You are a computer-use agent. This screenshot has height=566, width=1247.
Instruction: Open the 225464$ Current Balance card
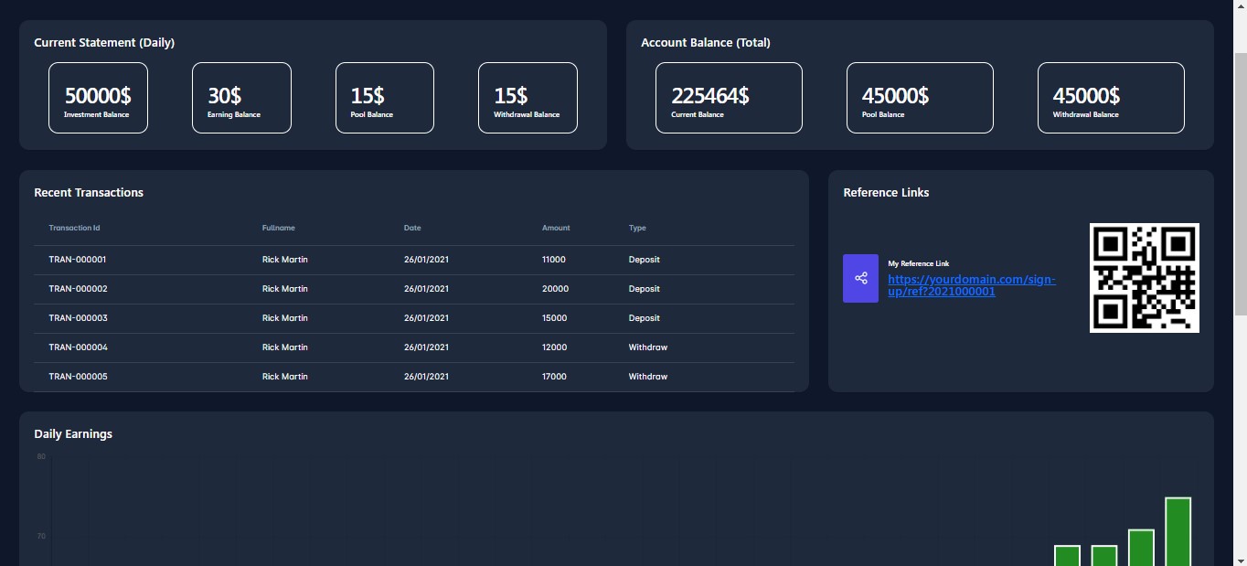[x=729, y=98]
